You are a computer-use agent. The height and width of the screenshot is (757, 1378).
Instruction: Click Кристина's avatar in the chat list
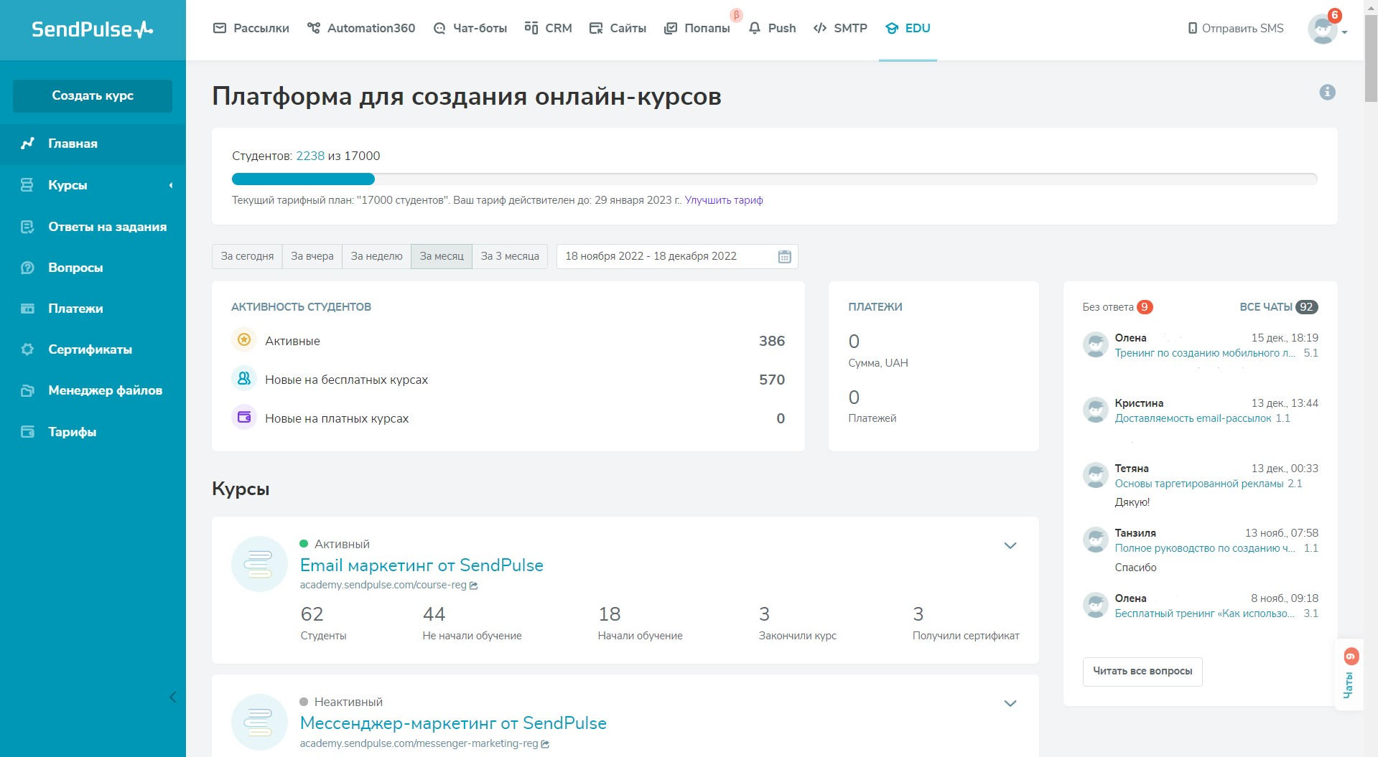point(1095,410)
